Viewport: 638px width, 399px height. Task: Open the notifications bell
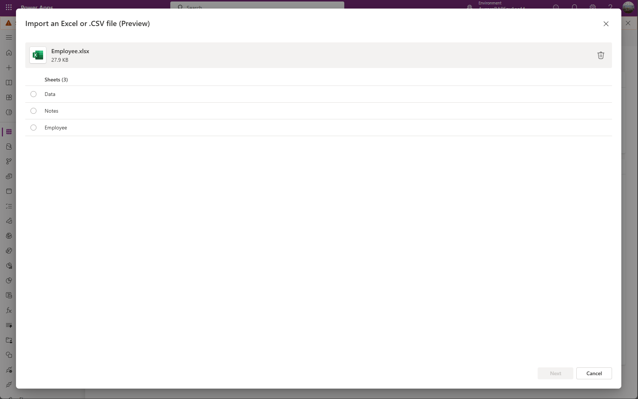[574, 7]
